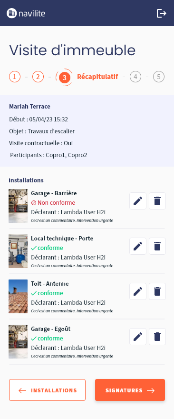
Task: Delete the Toit - Antenne installation
Action: click(157, 291)
